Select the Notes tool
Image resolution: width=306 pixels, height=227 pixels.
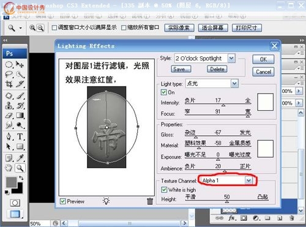click(9, 158)
